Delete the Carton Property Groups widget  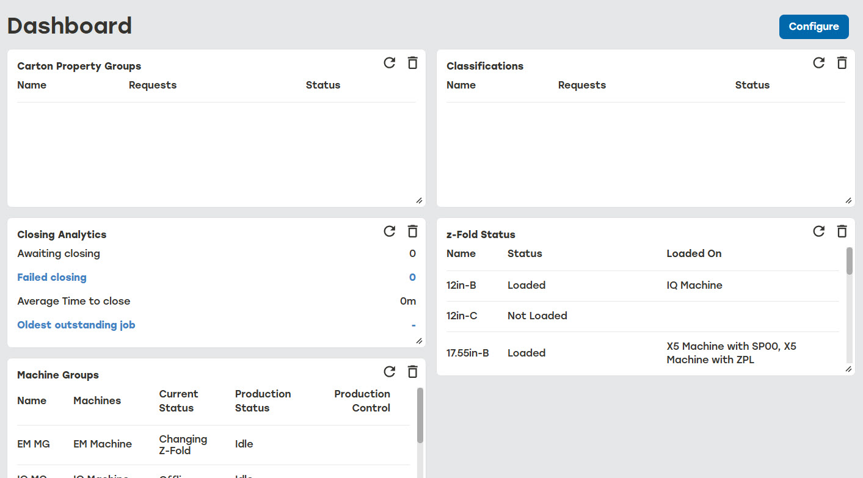coord(412,62)
